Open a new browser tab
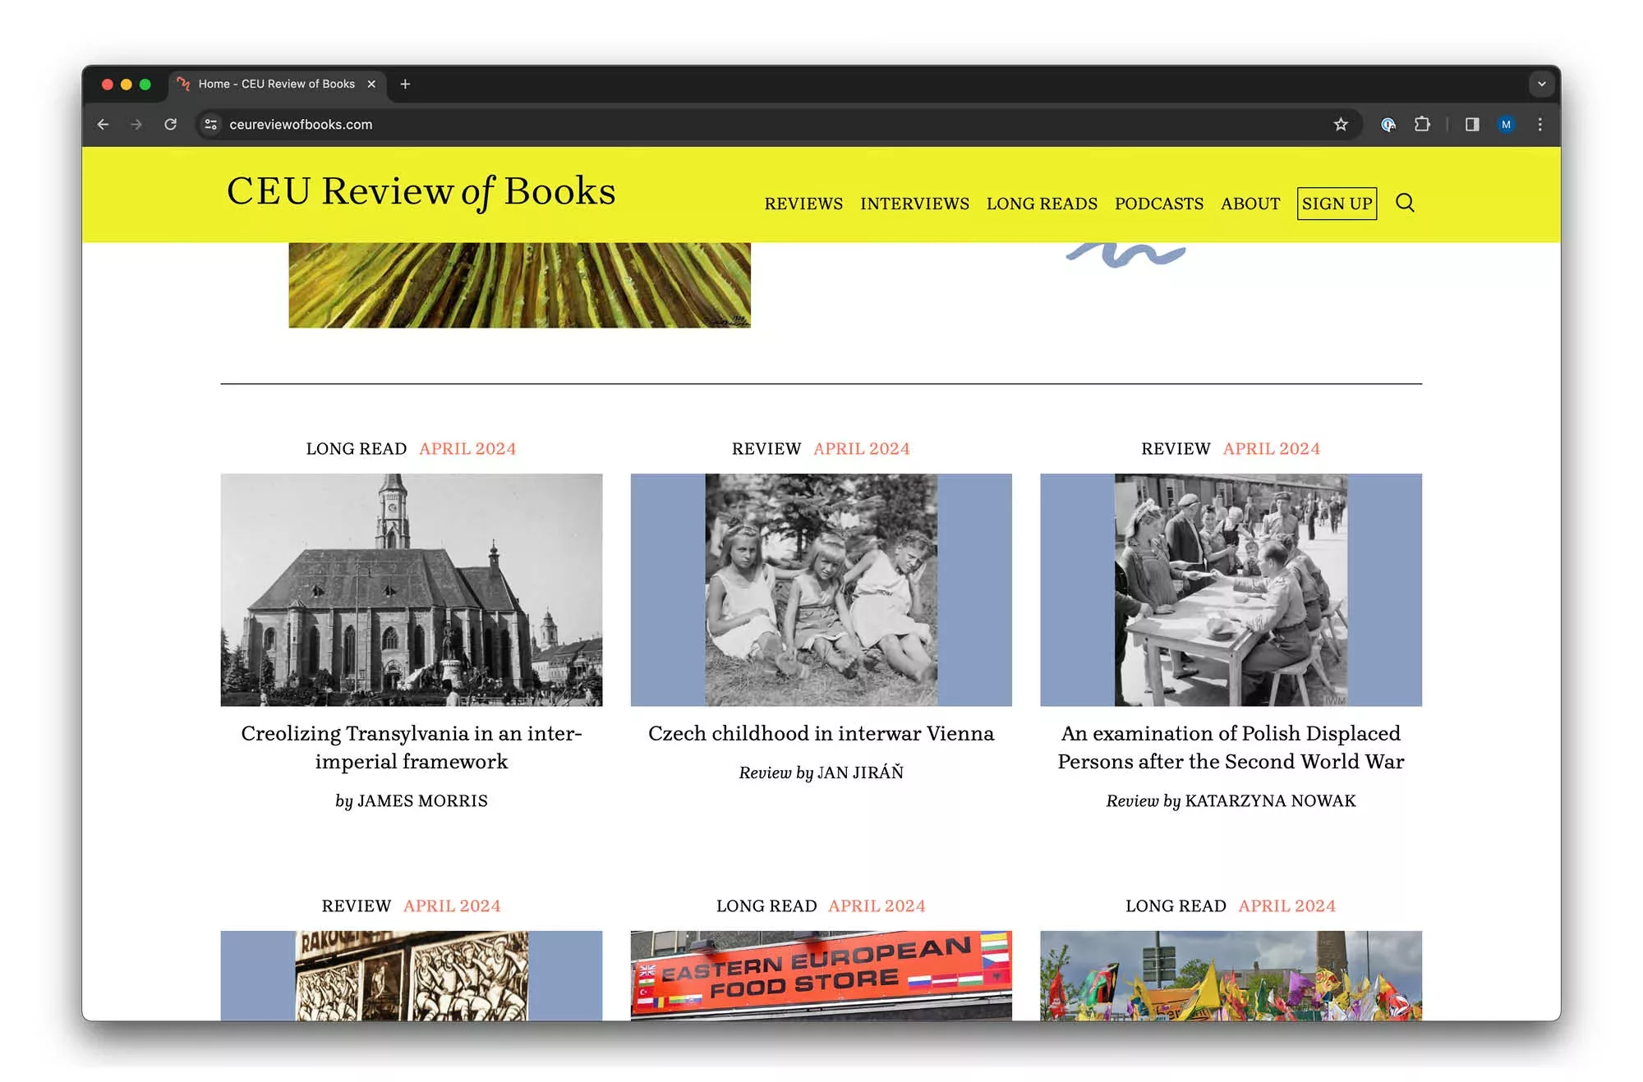Image resolution: width=1643 pixels, height=1082 pixels. (x=405, y=84)
